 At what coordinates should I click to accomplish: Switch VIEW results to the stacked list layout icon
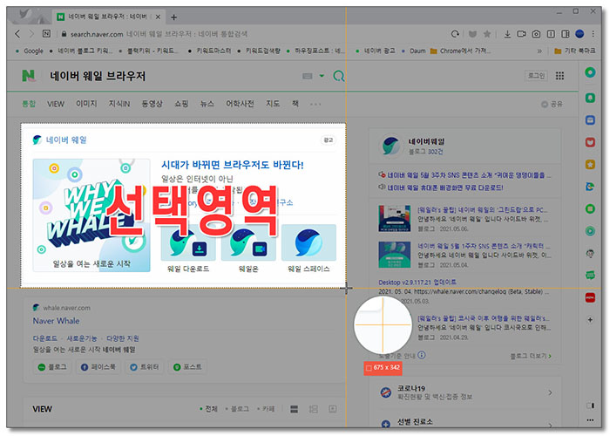pyautogui.click(x=295, y=409)
